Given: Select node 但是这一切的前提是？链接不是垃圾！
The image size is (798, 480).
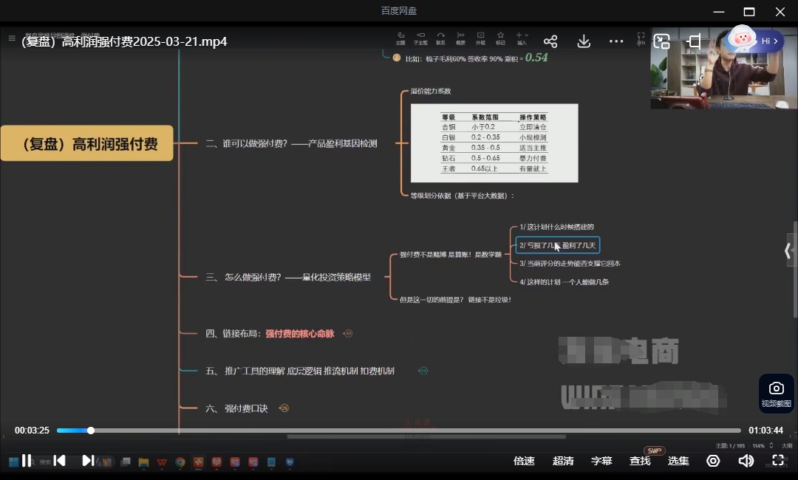Looking at the screenshot, I should pos(455,300).
